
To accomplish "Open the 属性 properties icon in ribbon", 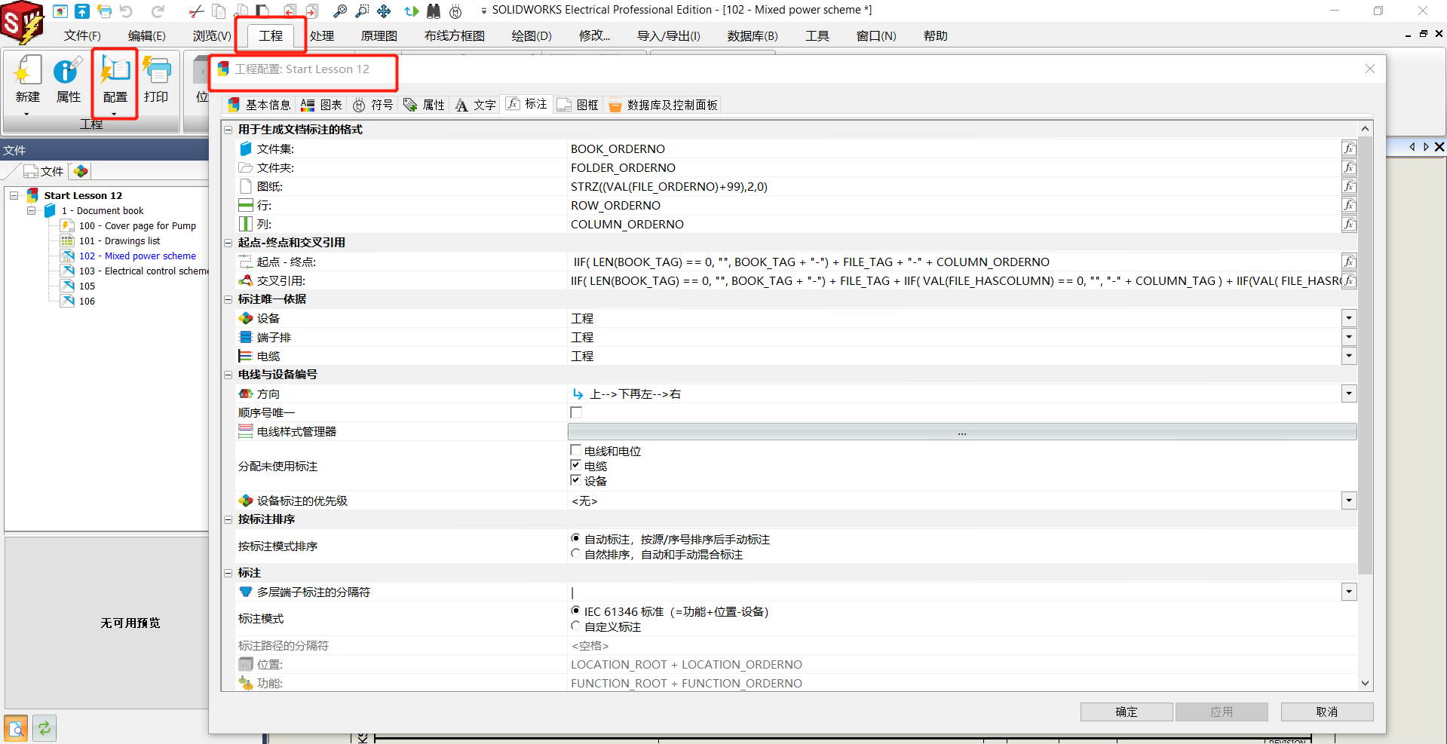I will (68, 79).
